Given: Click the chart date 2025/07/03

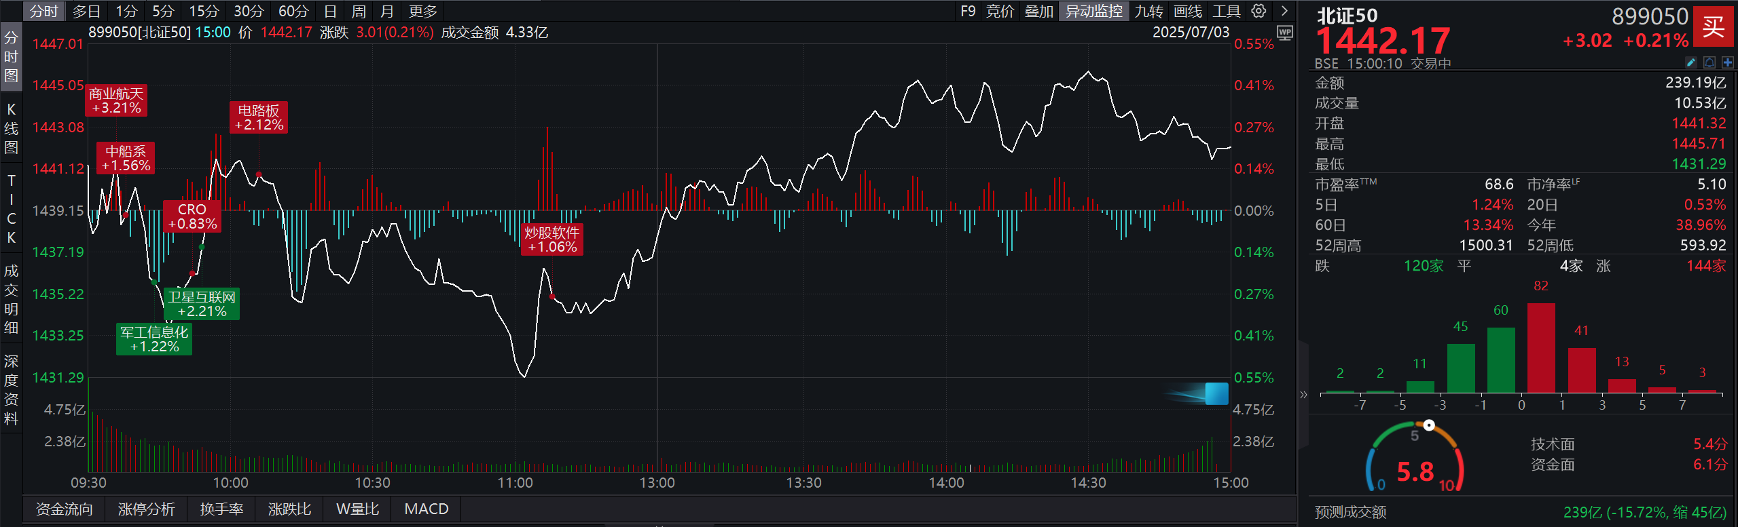Looking at the screenshot, I should pos(1191,32).
